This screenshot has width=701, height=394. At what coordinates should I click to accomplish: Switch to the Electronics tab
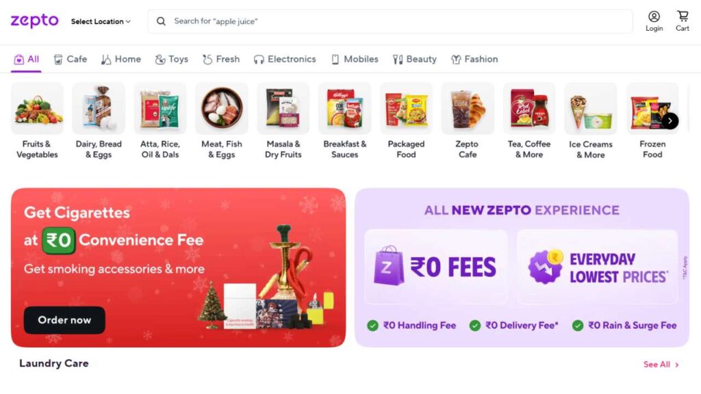click(284, 60)
